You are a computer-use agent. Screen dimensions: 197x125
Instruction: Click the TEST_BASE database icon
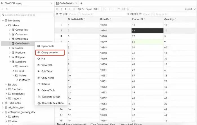[x=6, y=103]
